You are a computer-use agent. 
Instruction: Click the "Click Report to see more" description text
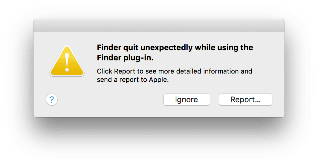point(174,76)
